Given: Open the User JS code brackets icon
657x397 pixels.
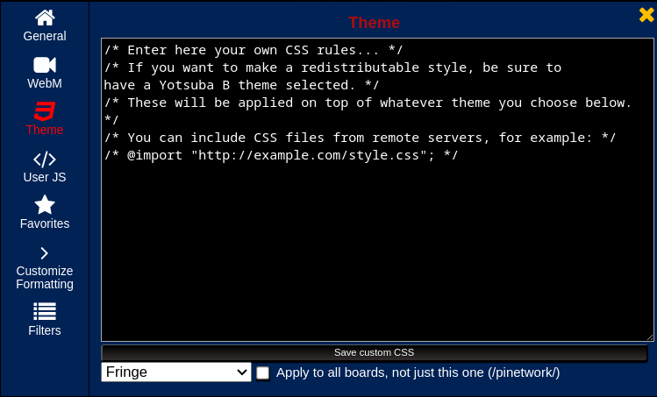Looking at the screenshot, I should click(x=45, y=160).
